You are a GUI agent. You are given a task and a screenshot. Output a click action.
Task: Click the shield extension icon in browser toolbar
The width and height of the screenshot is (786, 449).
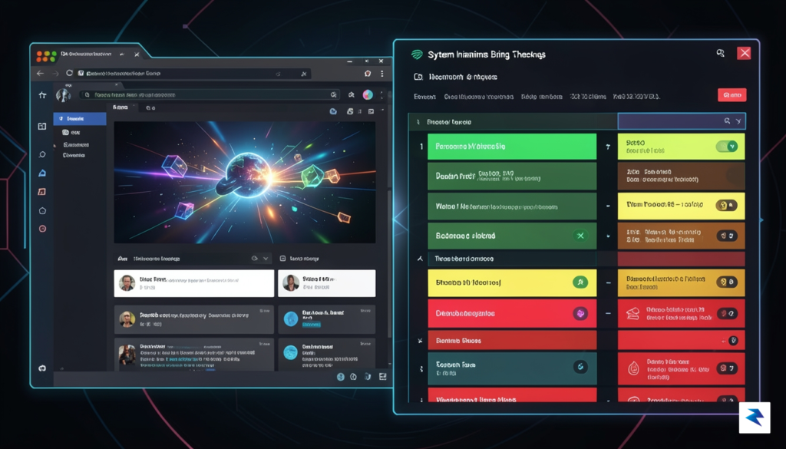368,74
